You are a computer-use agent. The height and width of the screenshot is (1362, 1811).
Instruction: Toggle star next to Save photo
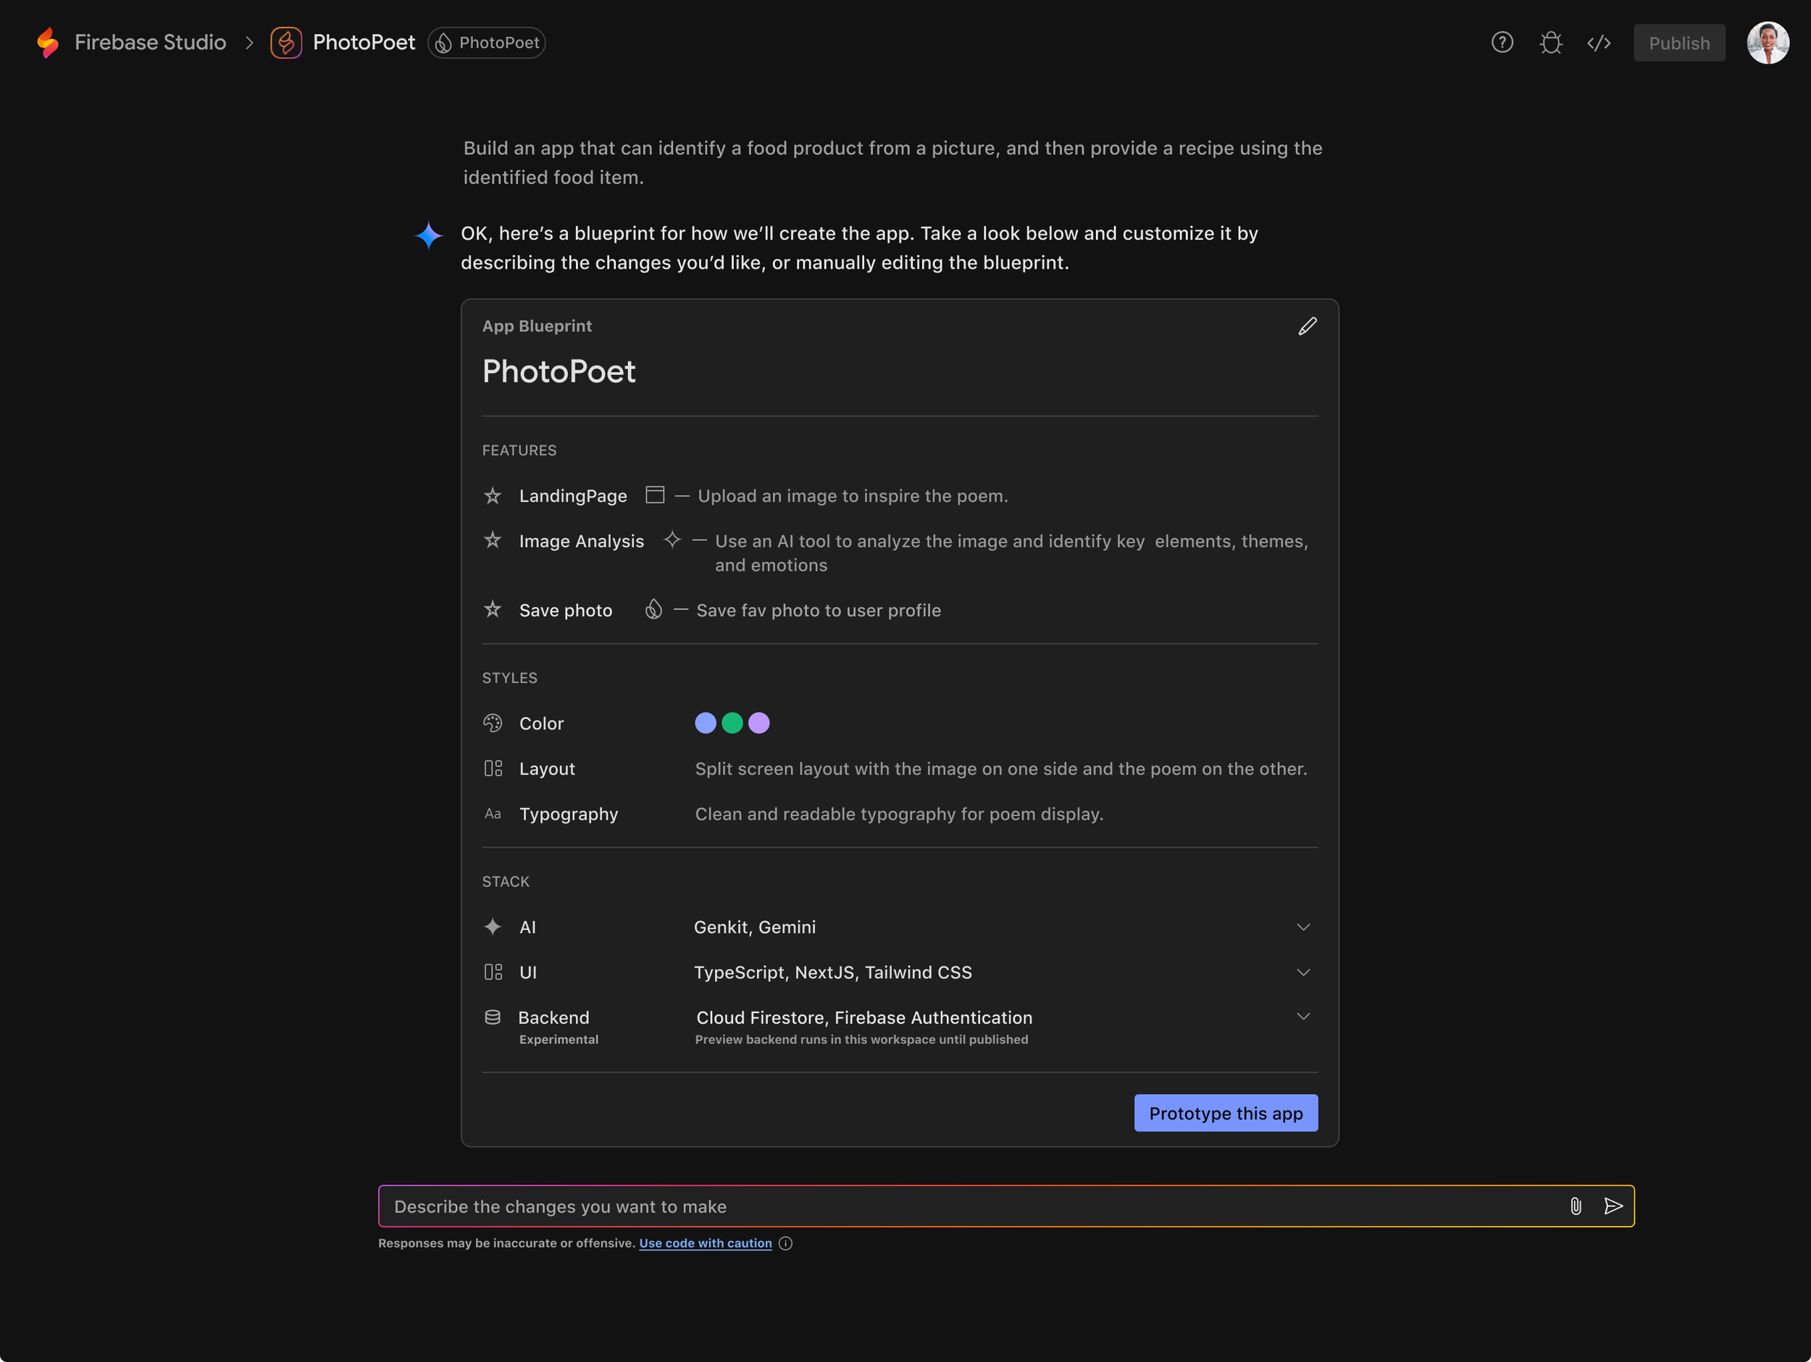tap(492, 610)
